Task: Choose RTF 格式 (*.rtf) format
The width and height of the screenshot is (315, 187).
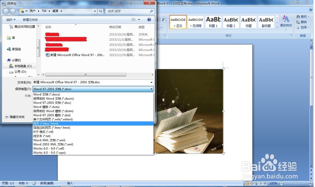Action: point(93,132)
